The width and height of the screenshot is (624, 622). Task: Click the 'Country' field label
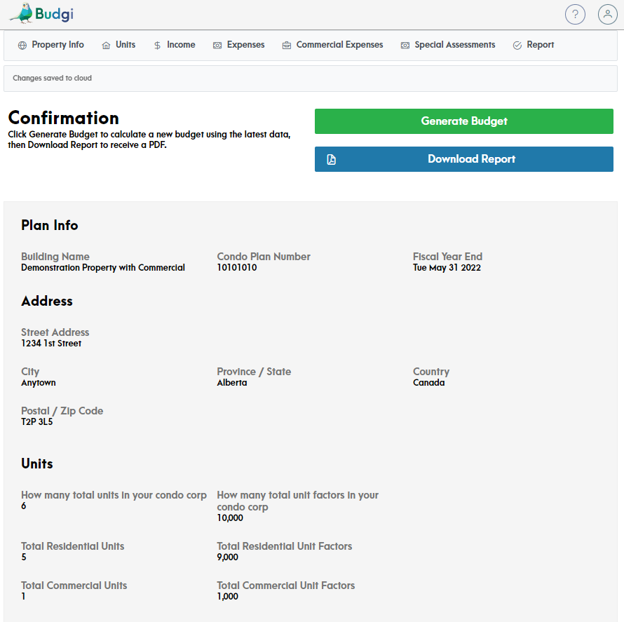click(431, 372)
